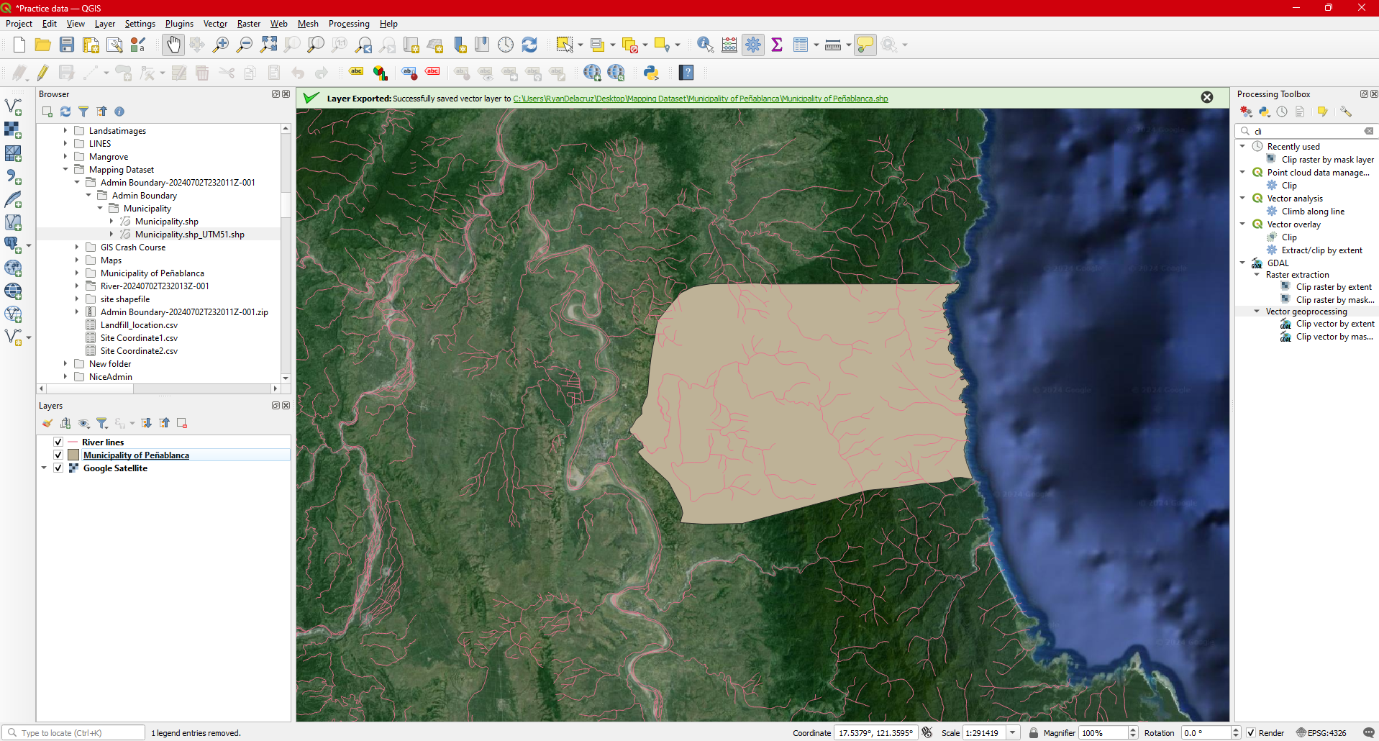This screenshot has width=1379, height=741.
Task: Uncheck the Municipality of Peñablanca layer
Action: click(x=58, y=455)
